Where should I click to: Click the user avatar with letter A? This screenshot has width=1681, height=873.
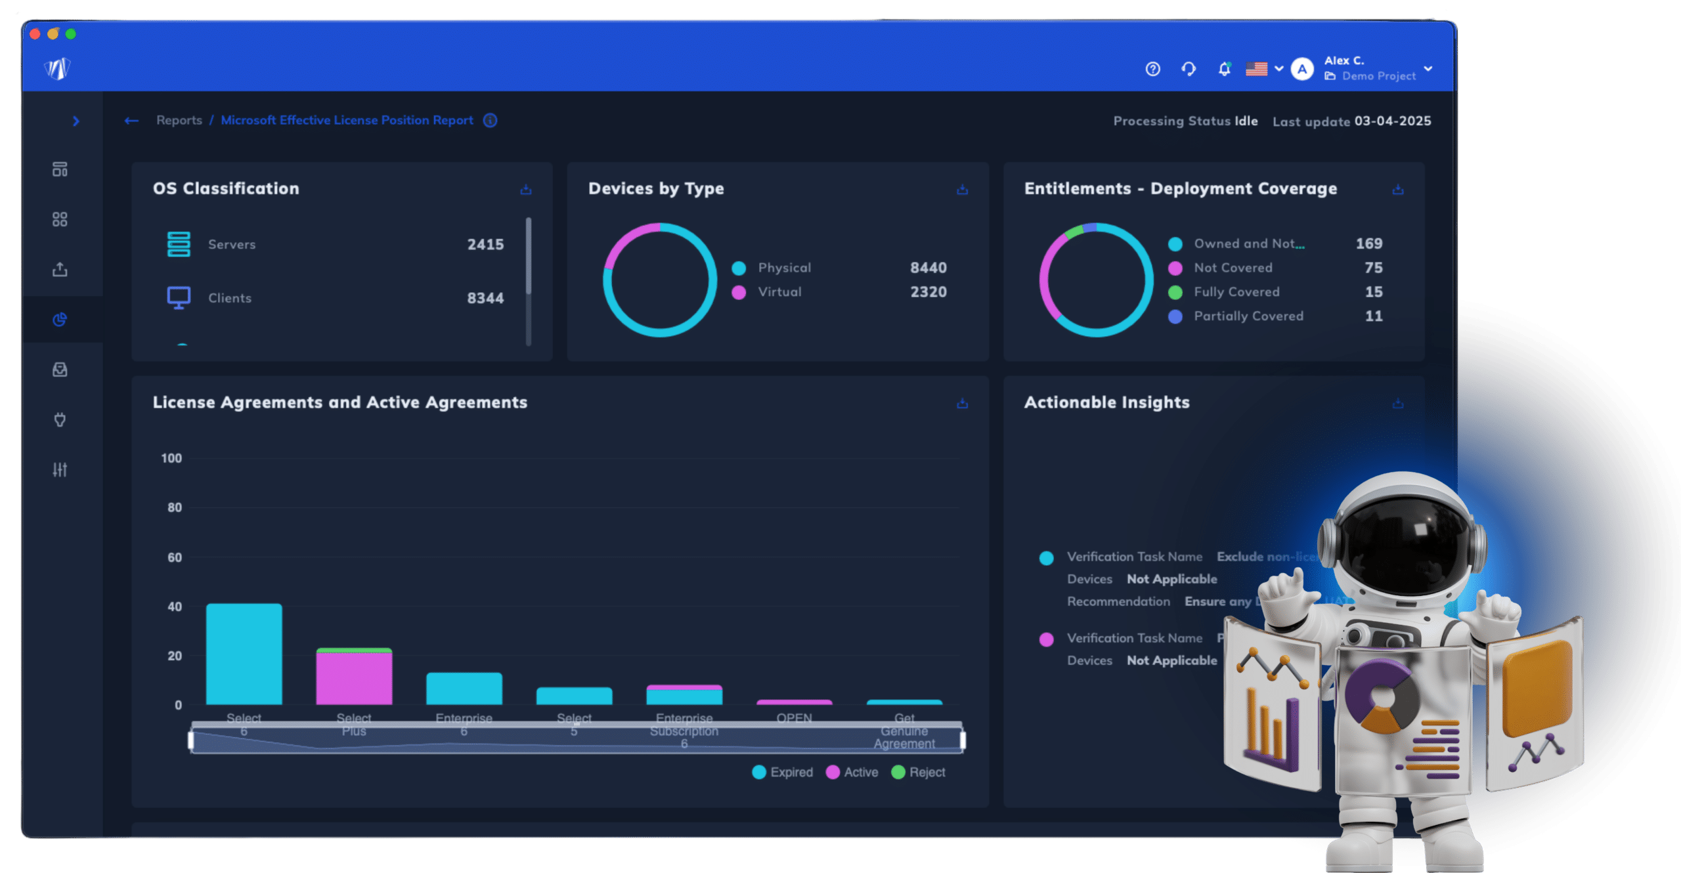pyautogui.click(x=1302, y=69)
